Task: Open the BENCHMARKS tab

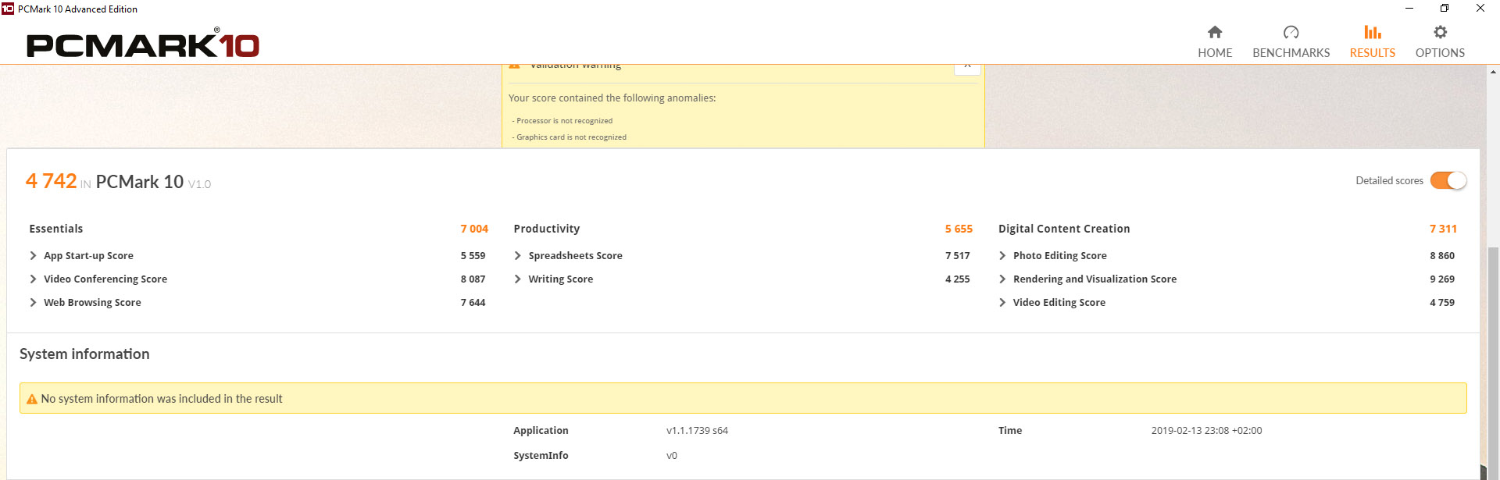Action: pos(1291,42)
